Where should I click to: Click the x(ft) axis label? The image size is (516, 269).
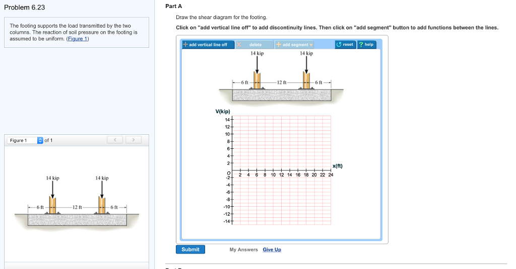[x=337, y=166]
